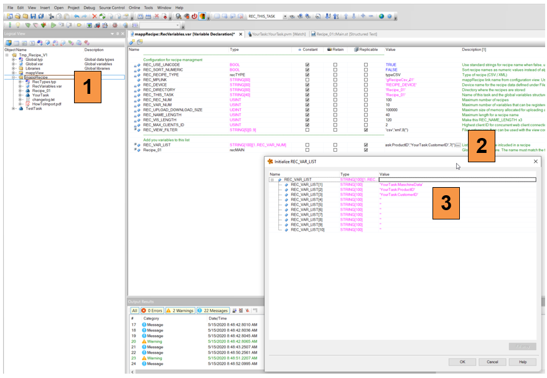
Task: Click the red X delete icon in toolbar
Action: [x=94, y=16]
